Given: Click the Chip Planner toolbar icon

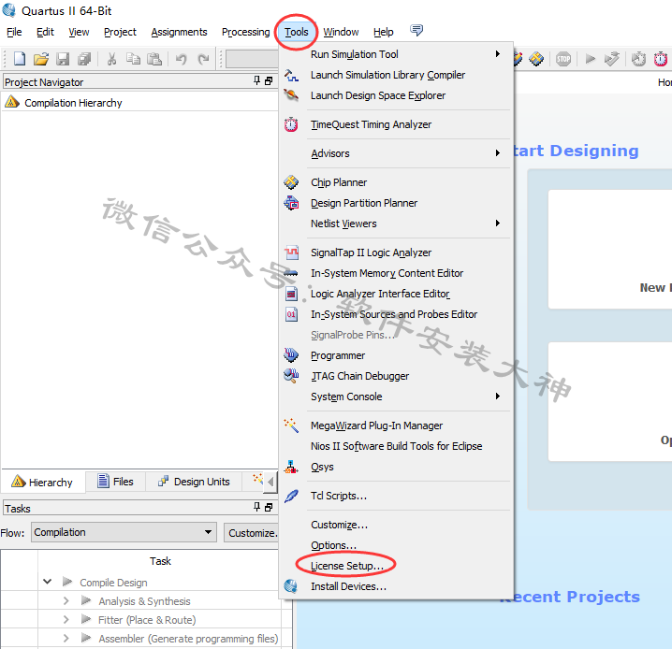Looking at the screenshot, I should point(535,59).
